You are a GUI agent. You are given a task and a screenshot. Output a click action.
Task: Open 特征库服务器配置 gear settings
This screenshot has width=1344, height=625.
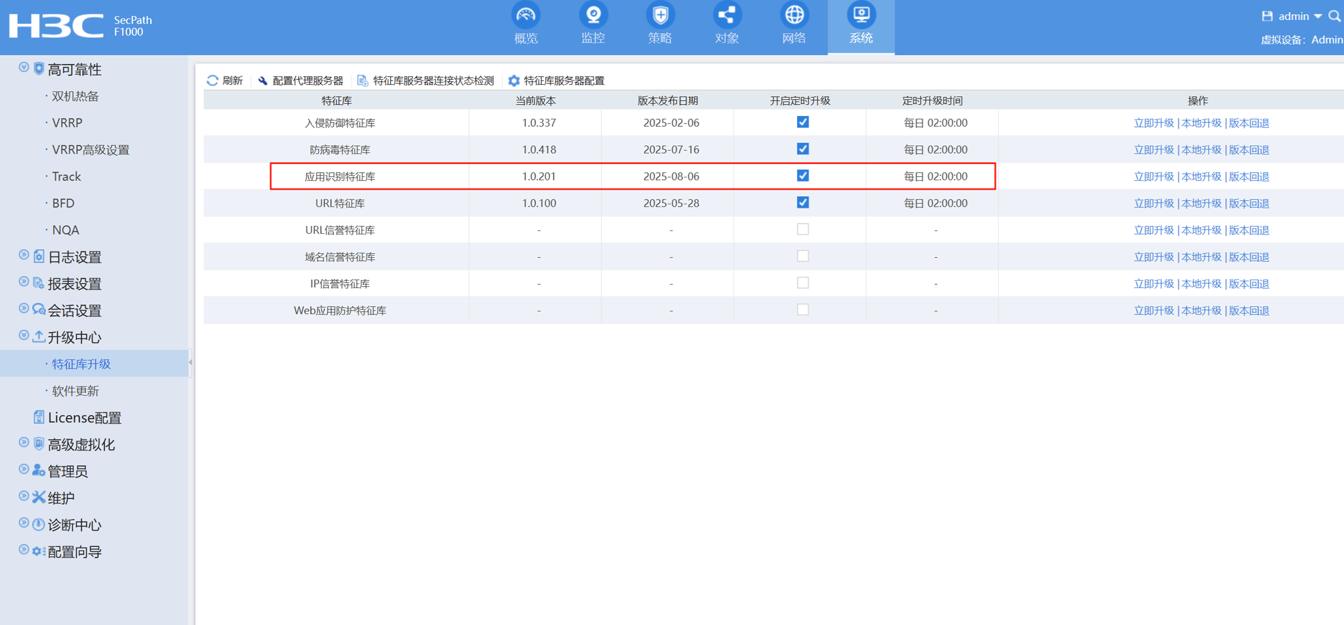pos(514,81)
